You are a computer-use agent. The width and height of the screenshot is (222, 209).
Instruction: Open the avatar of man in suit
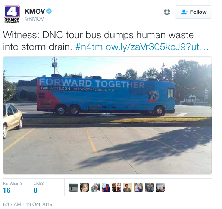coord(128,187)
